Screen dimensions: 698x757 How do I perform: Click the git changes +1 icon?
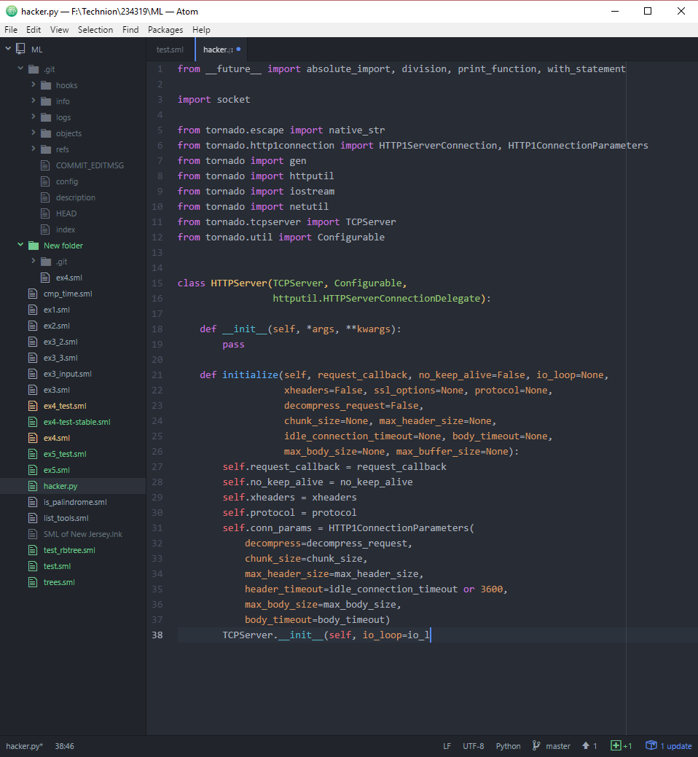click(616, 745)
